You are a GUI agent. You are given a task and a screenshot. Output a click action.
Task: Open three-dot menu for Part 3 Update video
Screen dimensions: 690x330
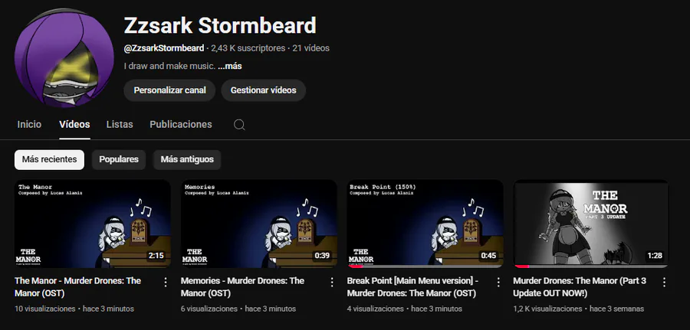tap(664, 282)
